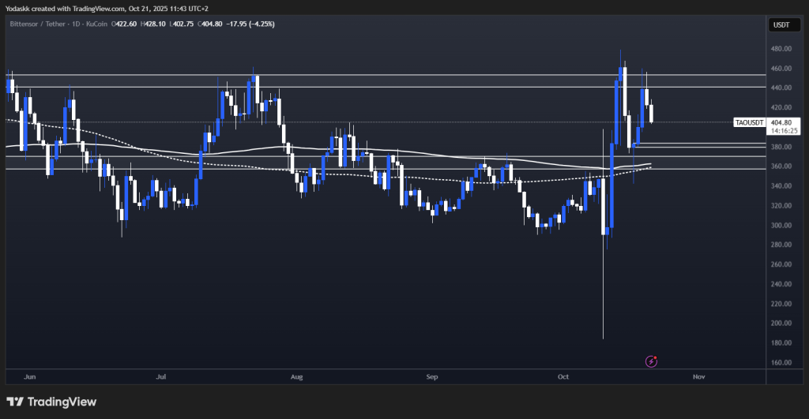The width and height of the screenshot is (809, 419).
Task: Click the Bittensor / Tether symbol title
Action: pos(38,24)
